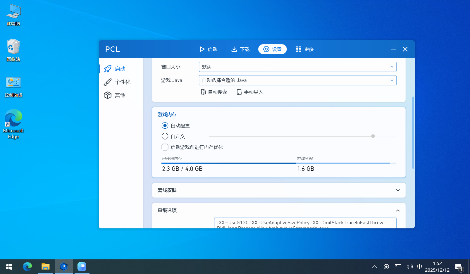This screenshot has width=470, height=274.
Task: Select the box icon for 其他
Action: [108, 95]
